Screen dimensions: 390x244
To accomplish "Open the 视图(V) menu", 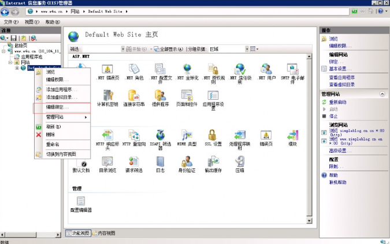I will (32, 22).
